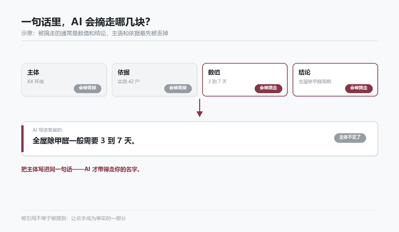Click the 会被摘走 badge in 结论 card
The image size is (399, 232).
[x=359, y=88]
